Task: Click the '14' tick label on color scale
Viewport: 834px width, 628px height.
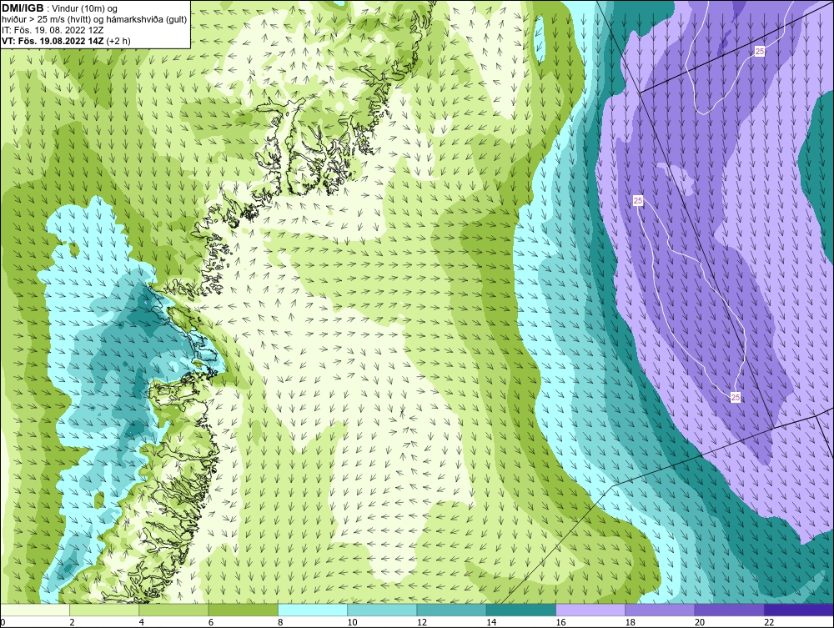Action: pyautogui.click(x=491, y=623)
